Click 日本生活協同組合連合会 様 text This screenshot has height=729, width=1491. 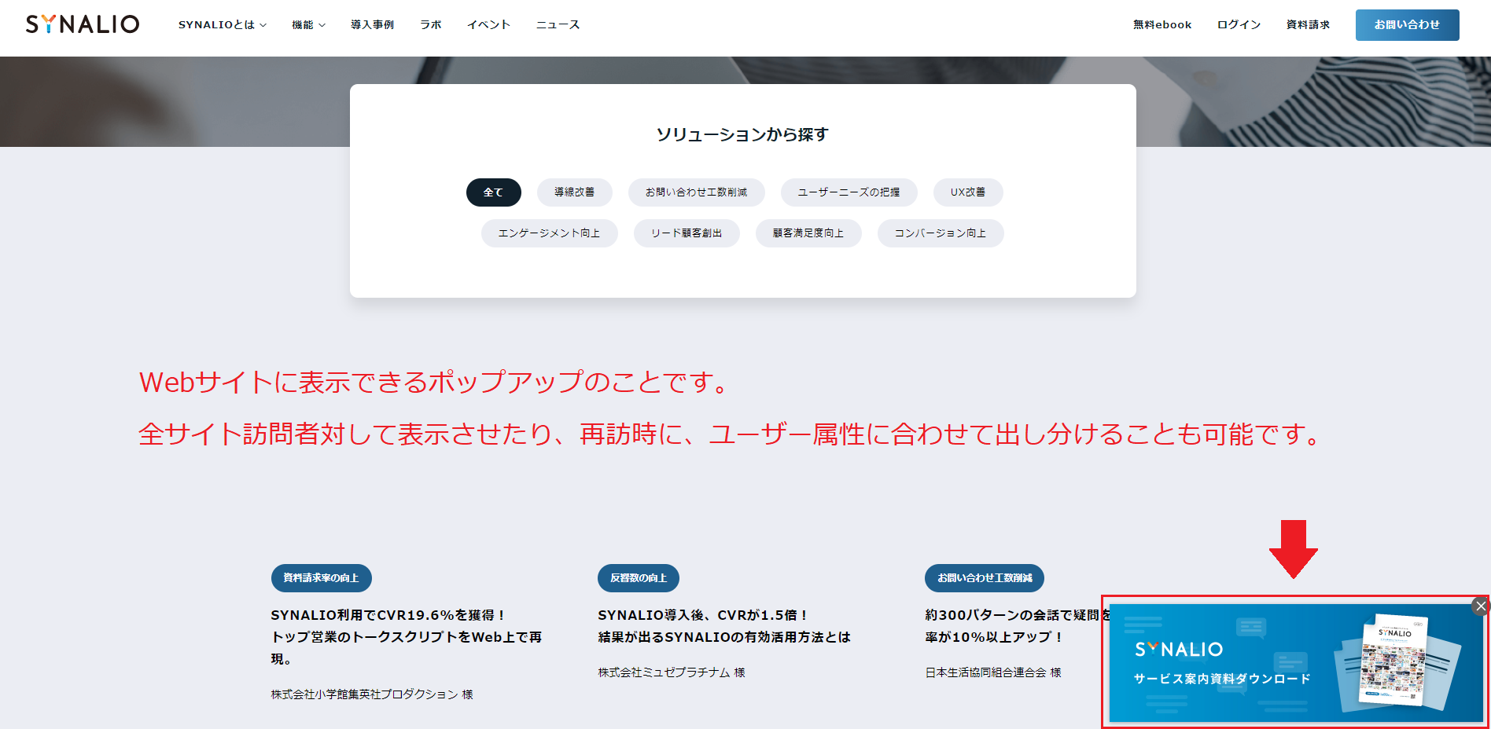coord(993,672)
